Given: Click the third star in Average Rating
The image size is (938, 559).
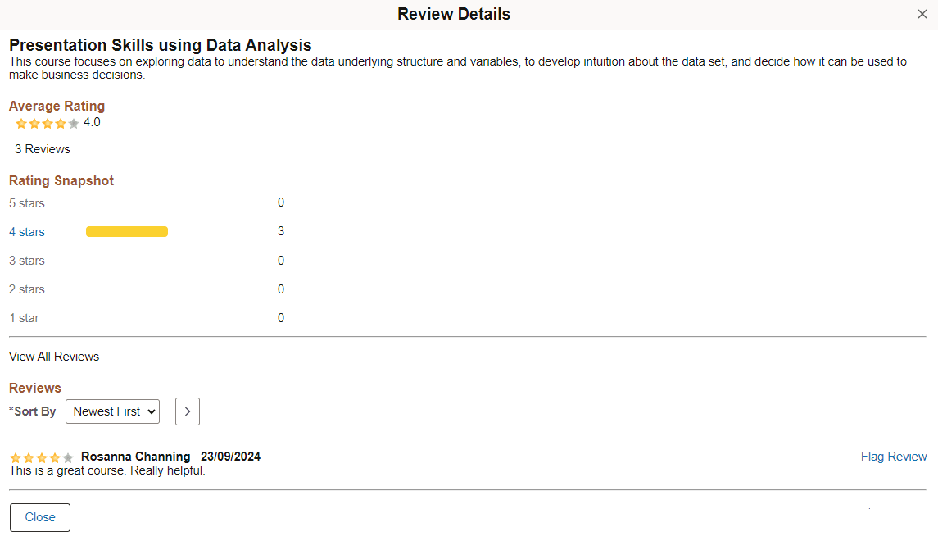Looking at the screenshot, I should coord(47,123).
